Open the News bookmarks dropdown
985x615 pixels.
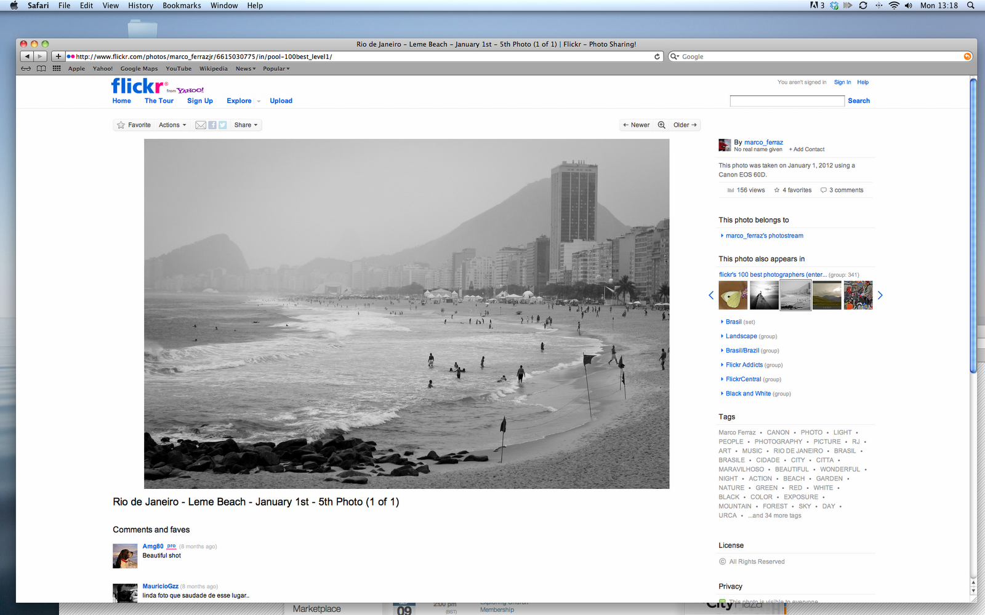(x=246, y=69)
